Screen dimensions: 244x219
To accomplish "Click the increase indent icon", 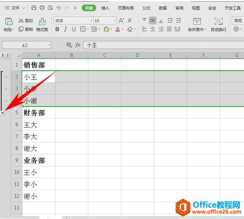I will click(178, 21).
